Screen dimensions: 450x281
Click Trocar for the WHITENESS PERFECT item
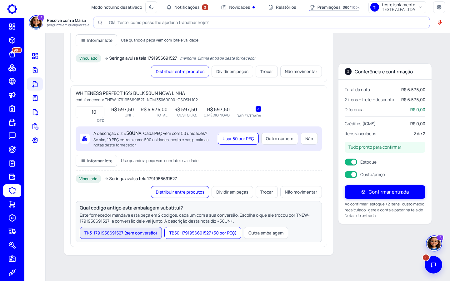267,192
